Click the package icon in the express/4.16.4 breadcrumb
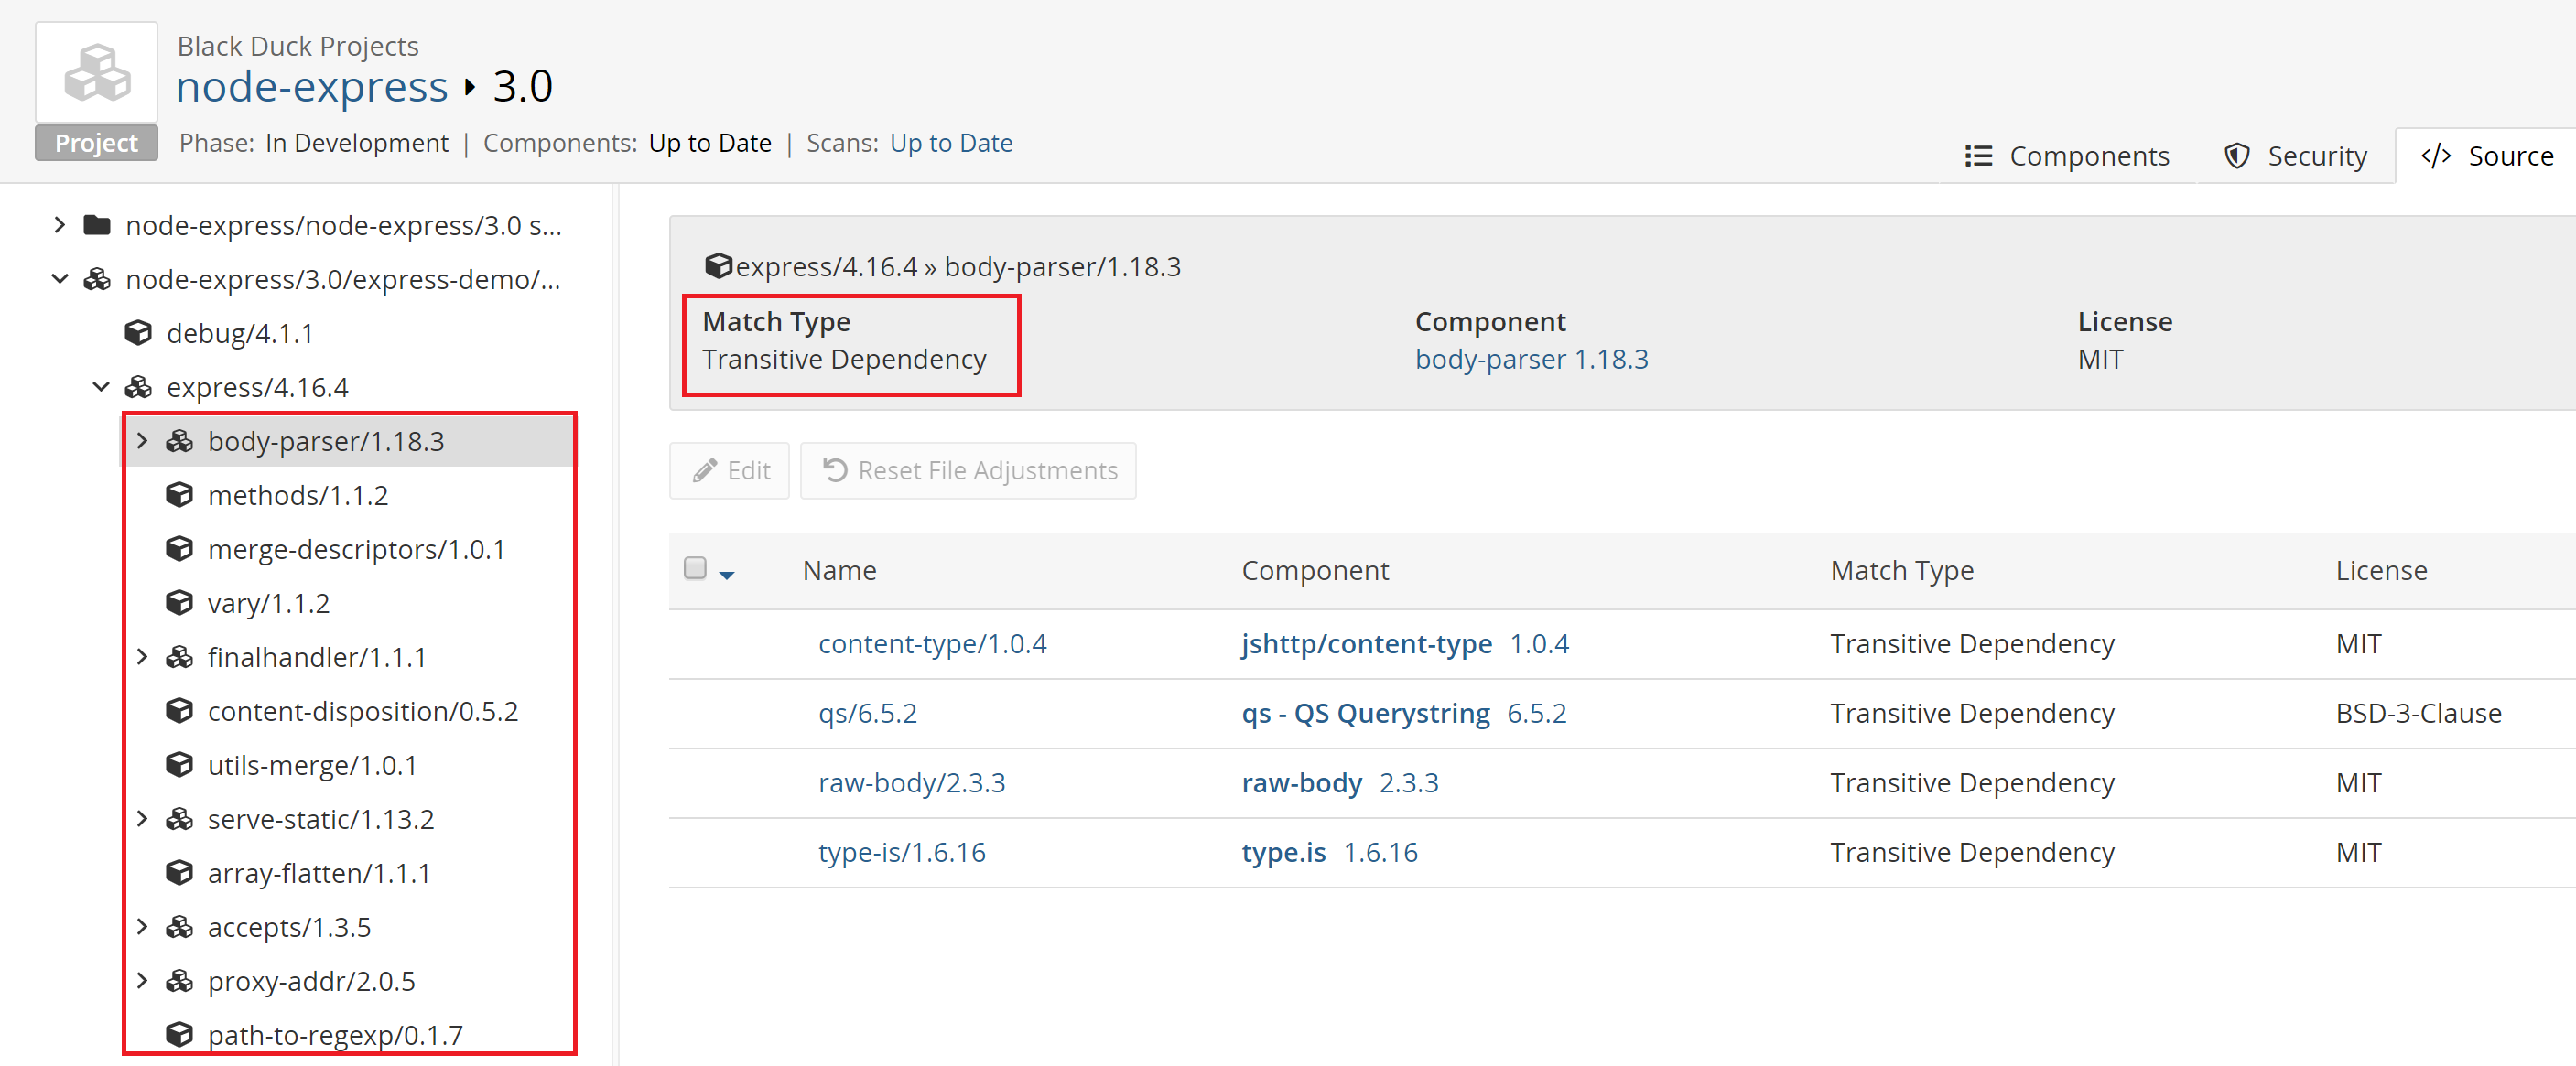The image size is (2576, 1066). 718,266
